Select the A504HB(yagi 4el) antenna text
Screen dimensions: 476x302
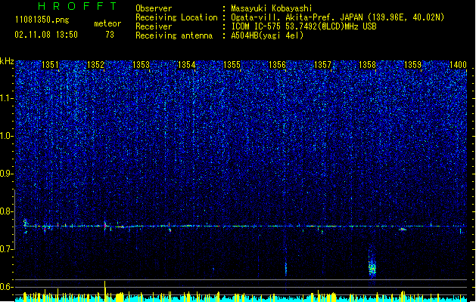pyautogui.click(x=267, y=35)
